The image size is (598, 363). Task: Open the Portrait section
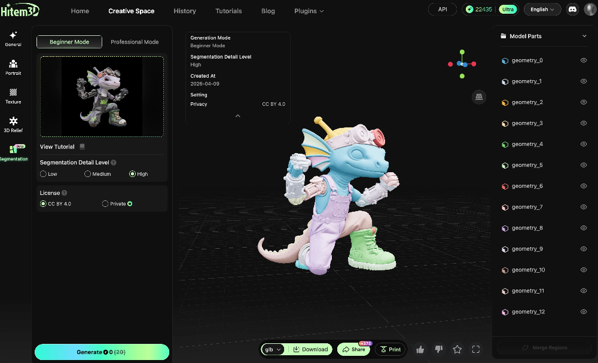click(13, 67)
